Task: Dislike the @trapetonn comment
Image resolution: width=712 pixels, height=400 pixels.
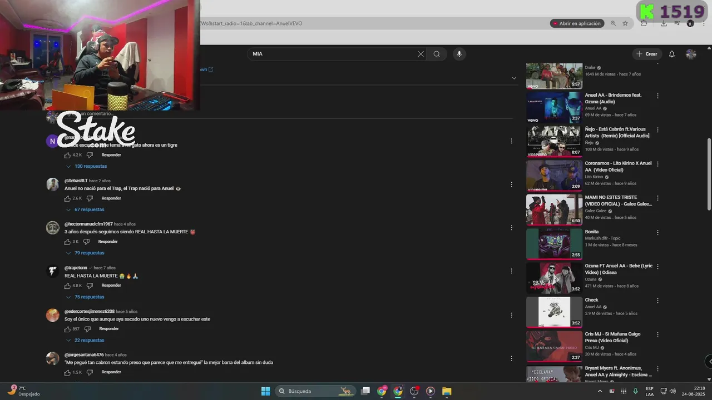Action: tap(90, 286)
